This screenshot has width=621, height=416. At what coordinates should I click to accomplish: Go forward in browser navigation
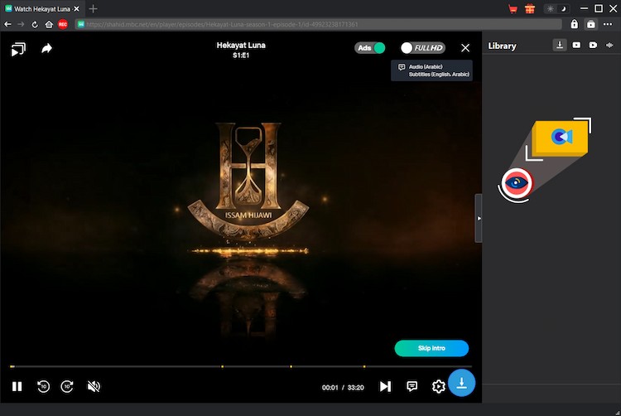(x=21, y=25)
